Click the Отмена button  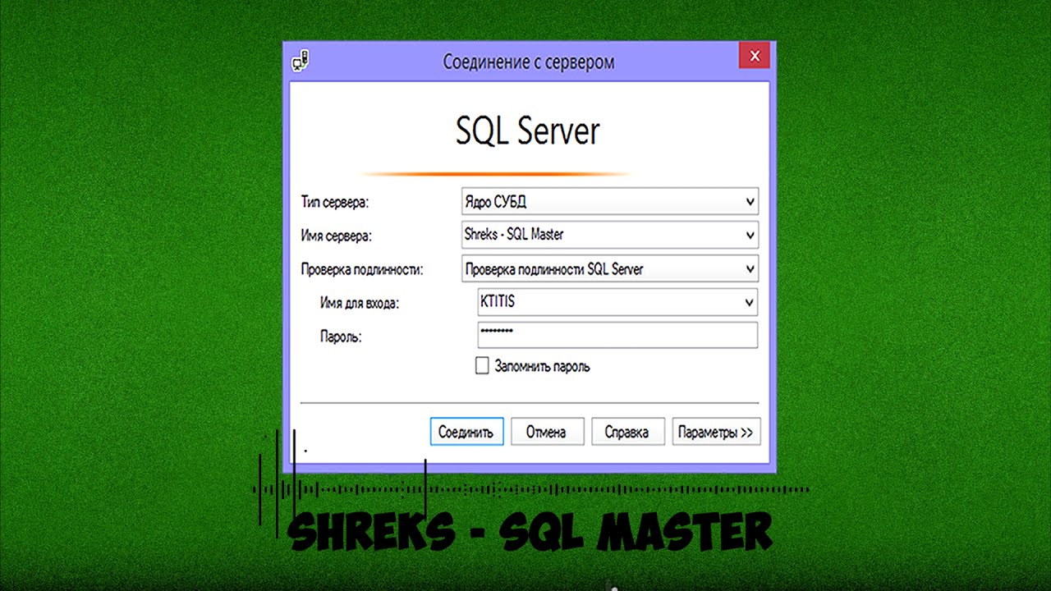(x=547, y=432)
